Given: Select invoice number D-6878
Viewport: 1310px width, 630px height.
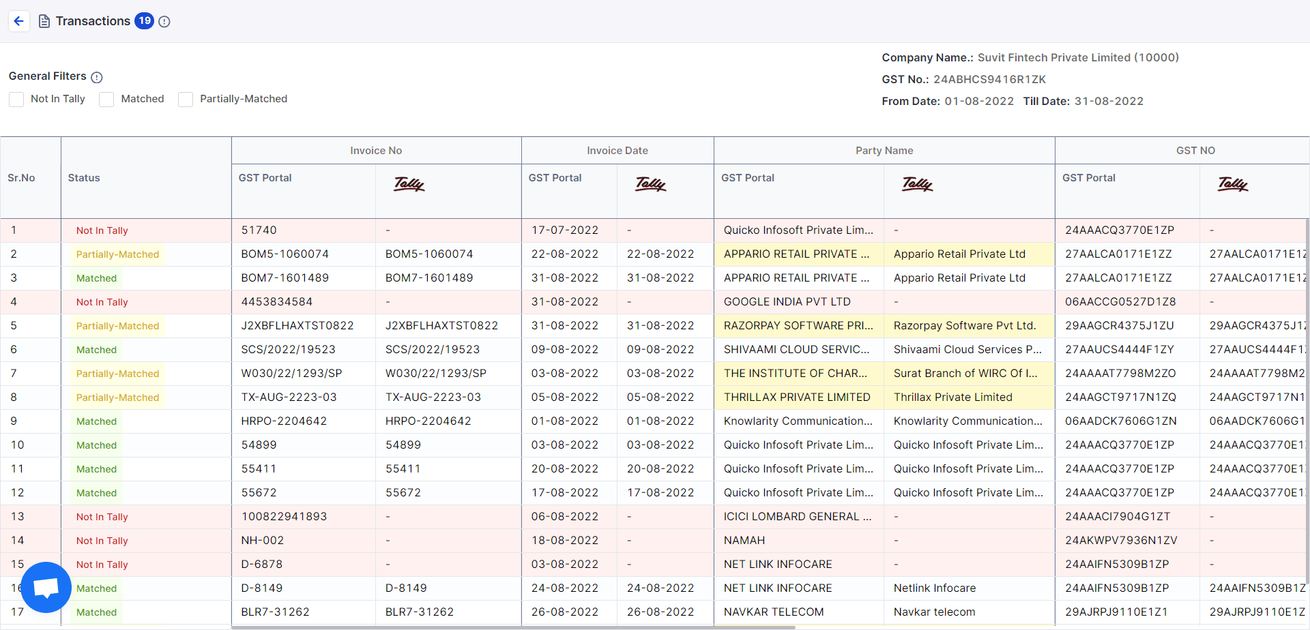Looking at the screenshot, I should pos(261,565).
